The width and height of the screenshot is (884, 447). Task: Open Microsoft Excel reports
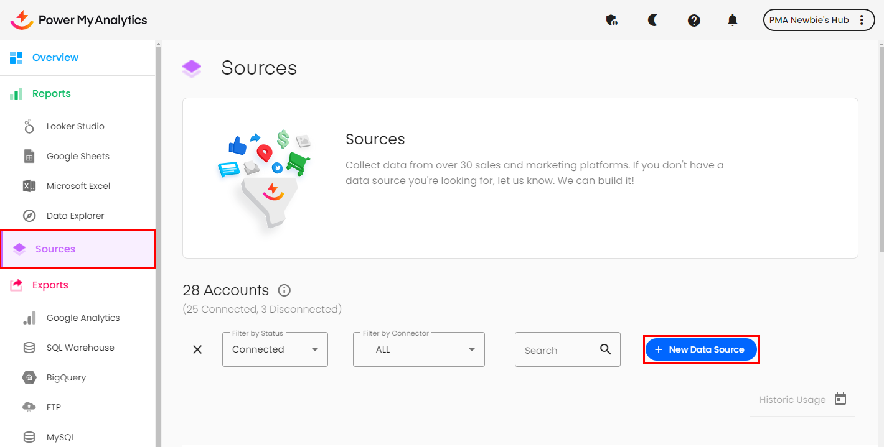tap(78, 186)
